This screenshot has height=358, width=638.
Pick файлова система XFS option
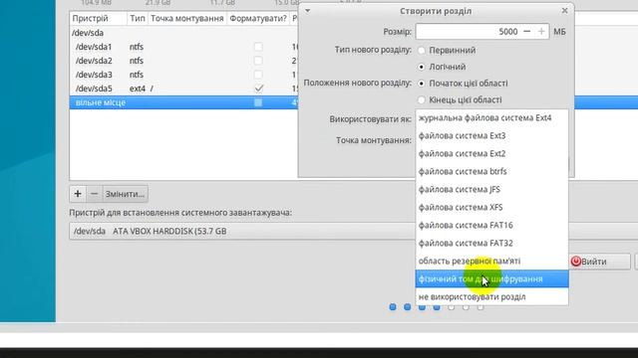(x=491, y=208)
